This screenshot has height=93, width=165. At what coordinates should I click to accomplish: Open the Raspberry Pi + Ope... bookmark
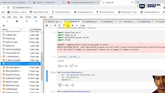128,12
